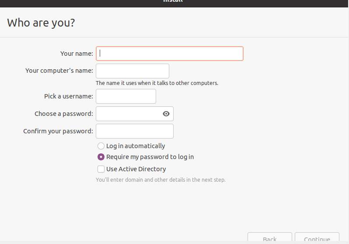Viewport: 349px width, 244px height.
Task: Click the Confirm your password field
Action: (135, 131)
